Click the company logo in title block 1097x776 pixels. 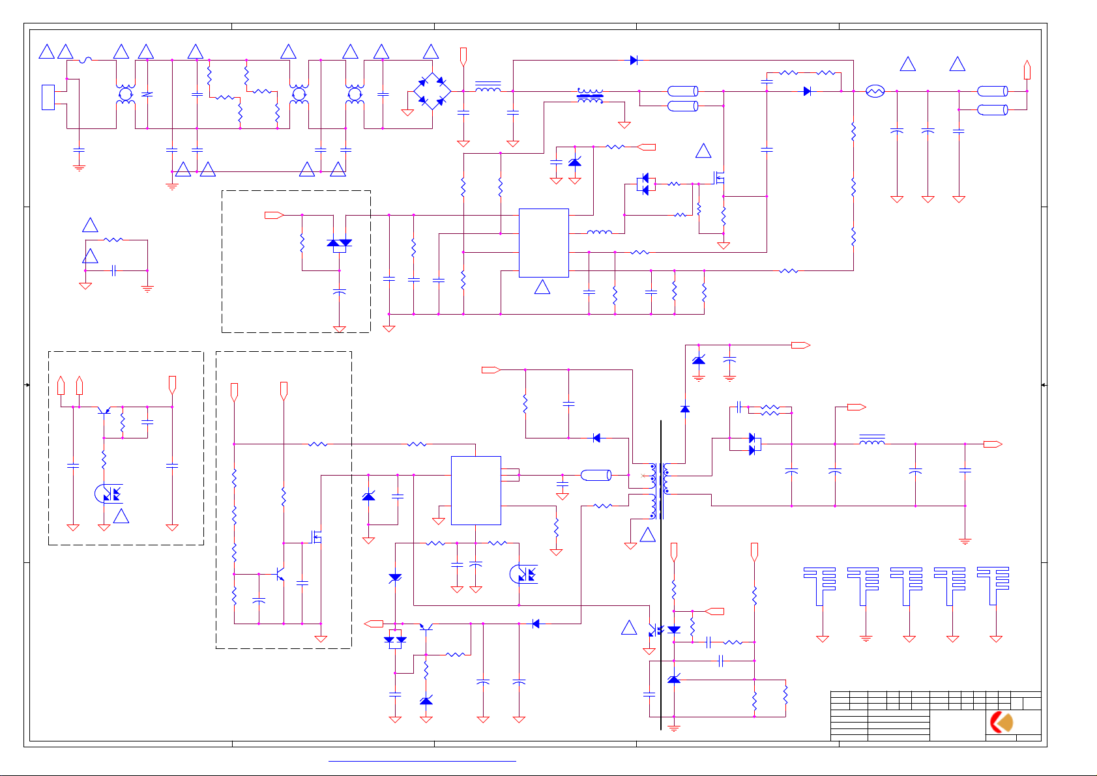coord(1002,722)
